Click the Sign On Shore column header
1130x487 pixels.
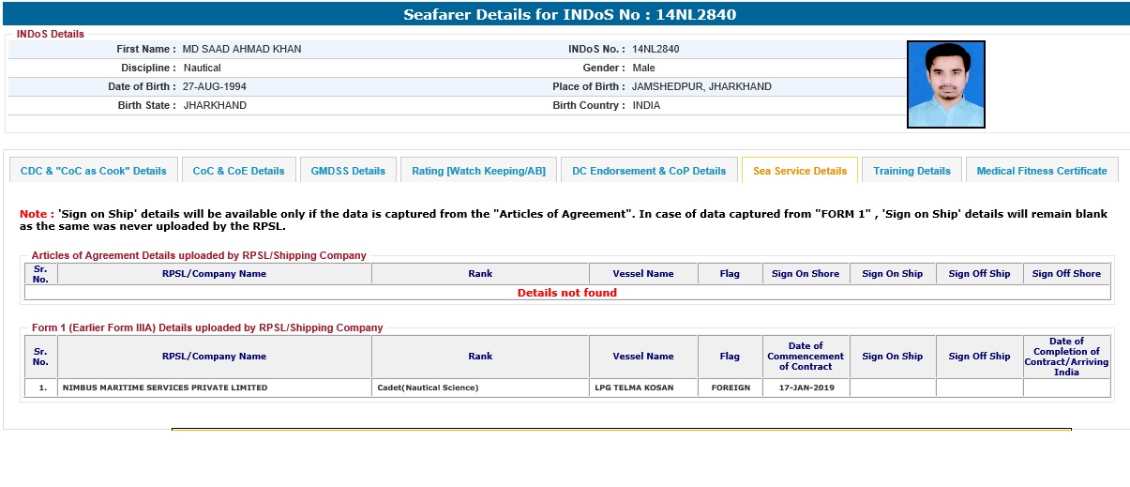click(x=806, y=274)
